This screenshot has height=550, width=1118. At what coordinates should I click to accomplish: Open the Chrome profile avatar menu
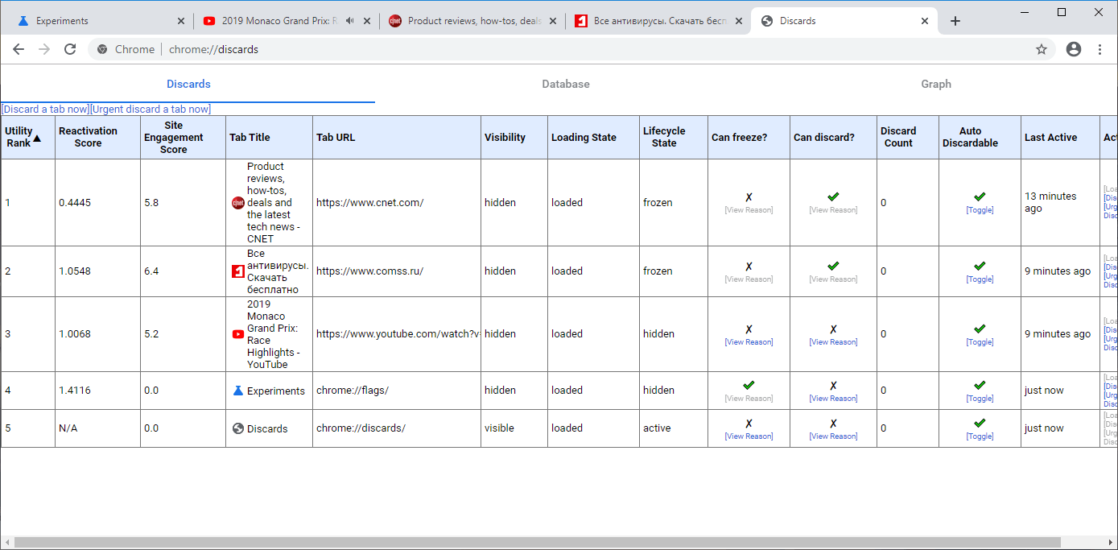1073,49
